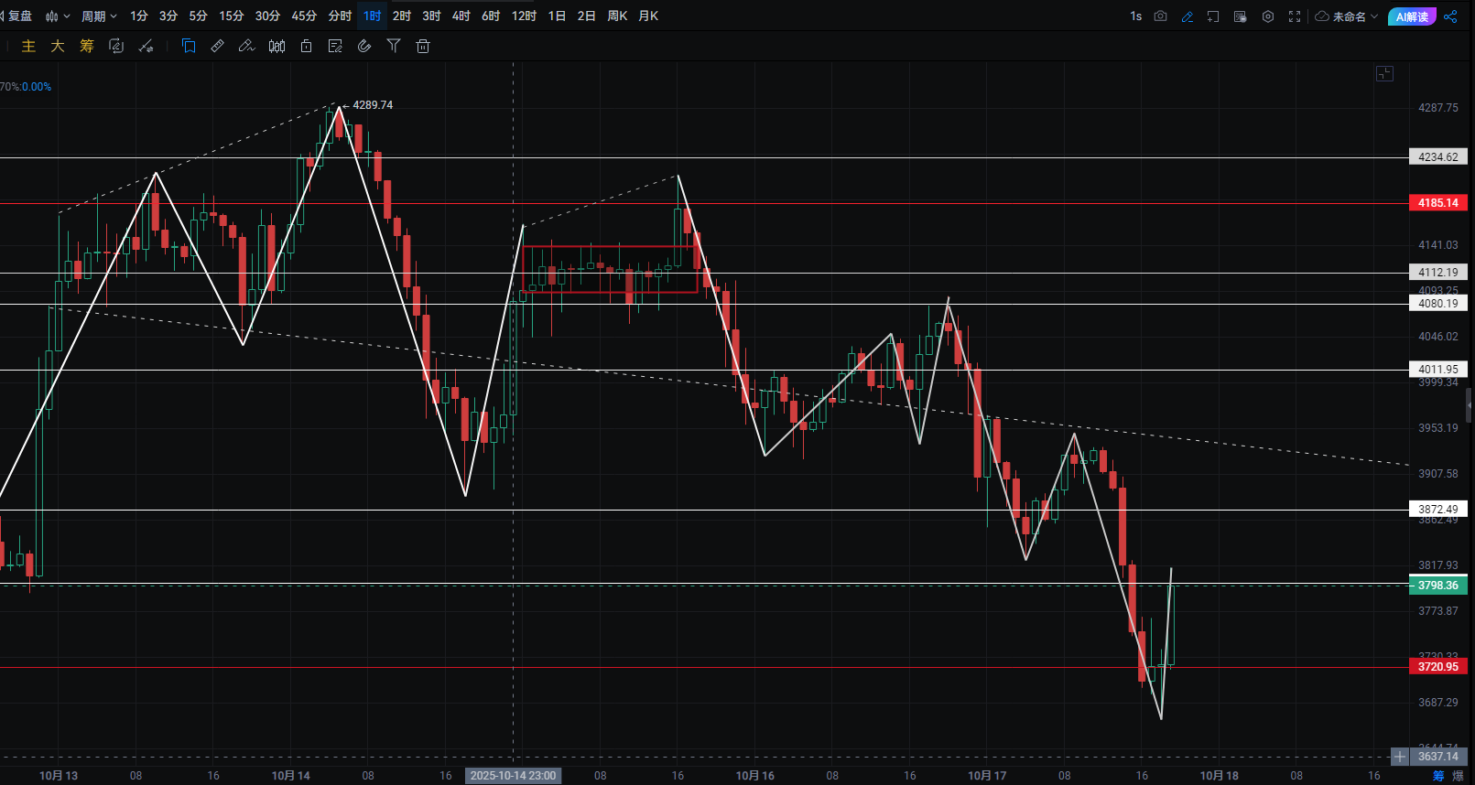
Task: Select the pen freehand drawing tool
Action: (x=246, y=46)
